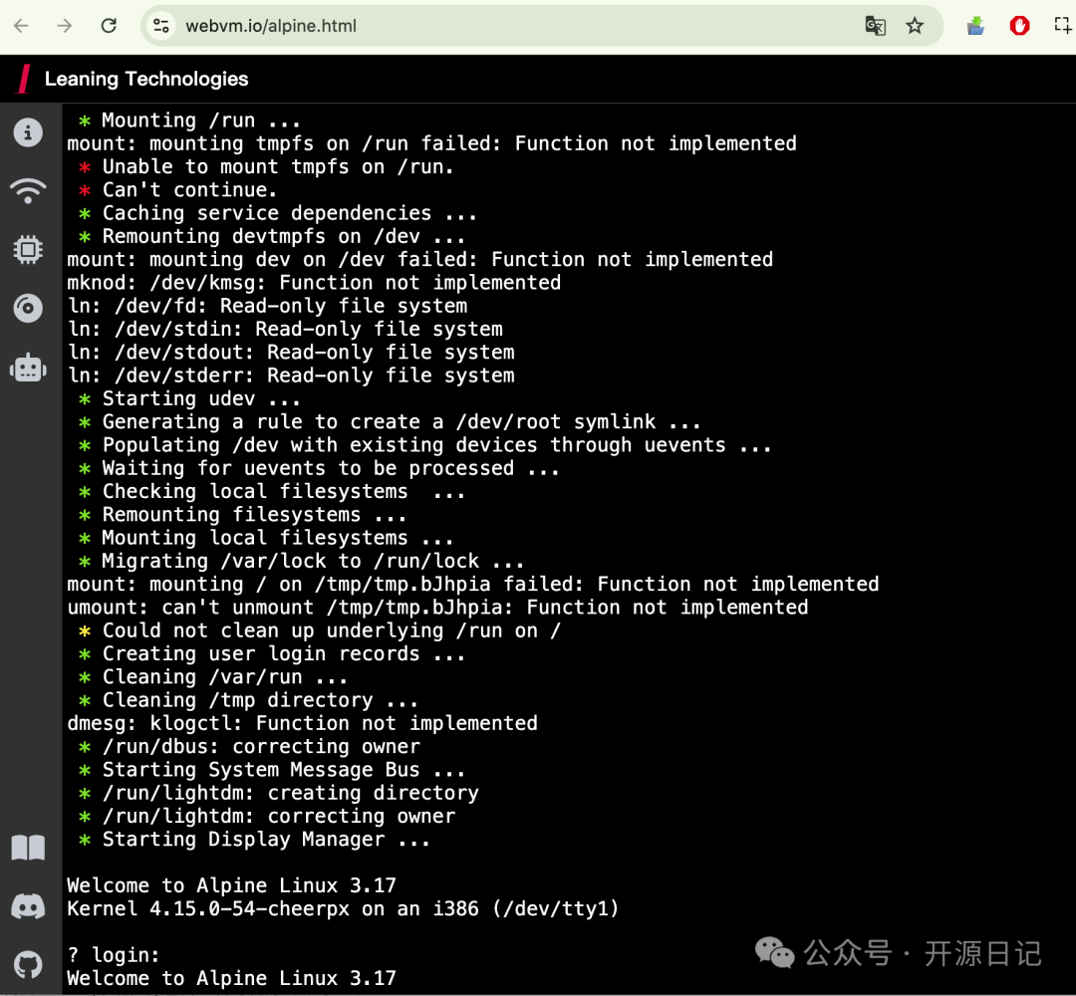Click 'Kernel 4.15.0-54-cheerpx on an i386' line

[343, 909]
